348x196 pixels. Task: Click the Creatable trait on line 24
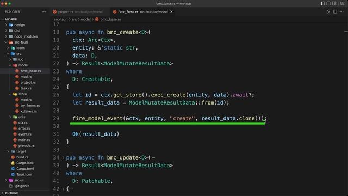(x=96, y=79)
